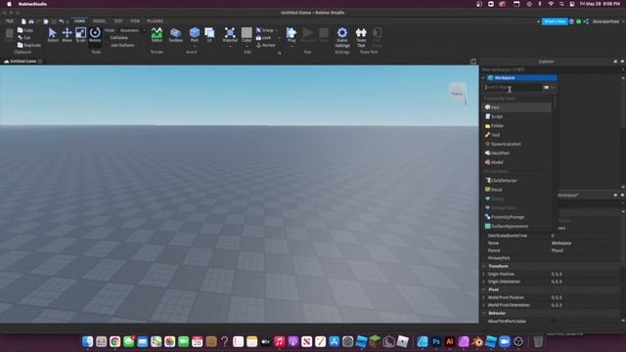Toggle Anchor in the Edit section
The width and height of the screenshot is (626, 352).
(266, 45)
